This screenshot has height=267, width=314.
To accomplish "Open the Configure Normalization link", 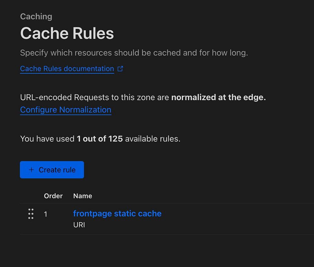I will 66,110.
